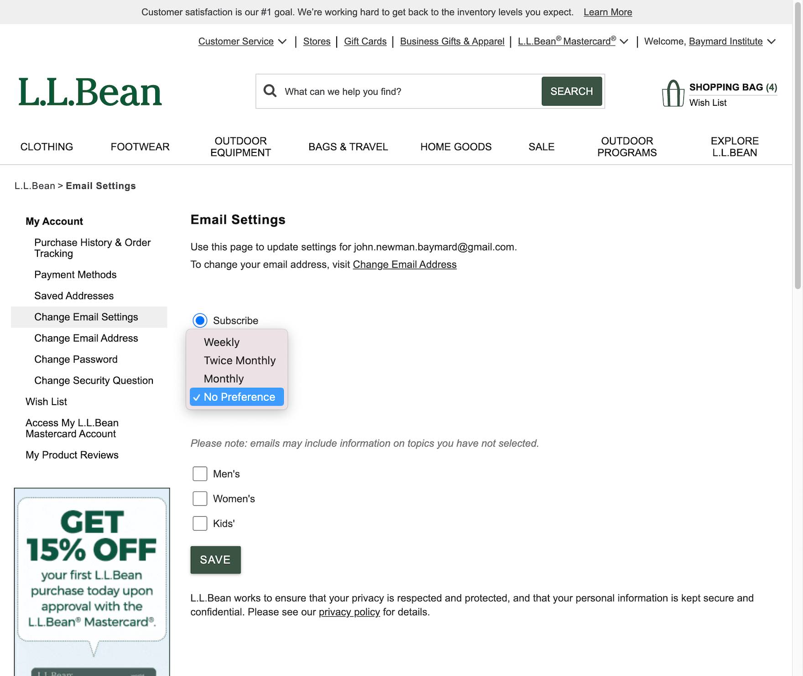This screenshot has width=803, height=676.
Task: Follow the Change Email Address inline link
Action: [404, 265]
